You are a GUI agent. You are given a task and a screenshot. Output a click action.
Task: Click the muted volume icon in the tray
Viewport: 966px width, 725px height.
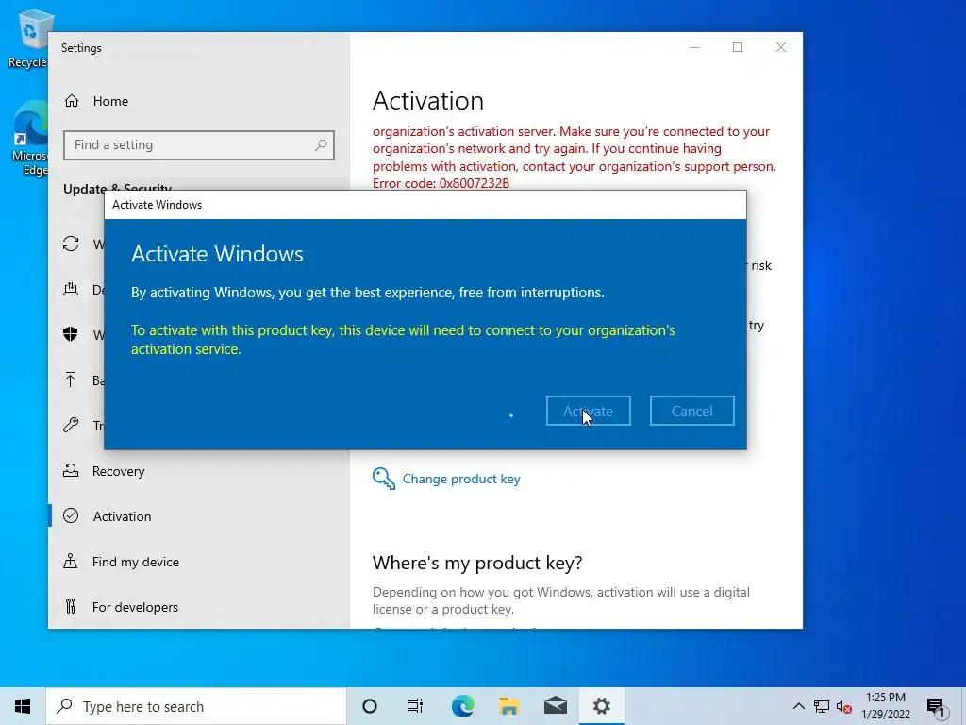pyautogui.click(x=844, y=707)
